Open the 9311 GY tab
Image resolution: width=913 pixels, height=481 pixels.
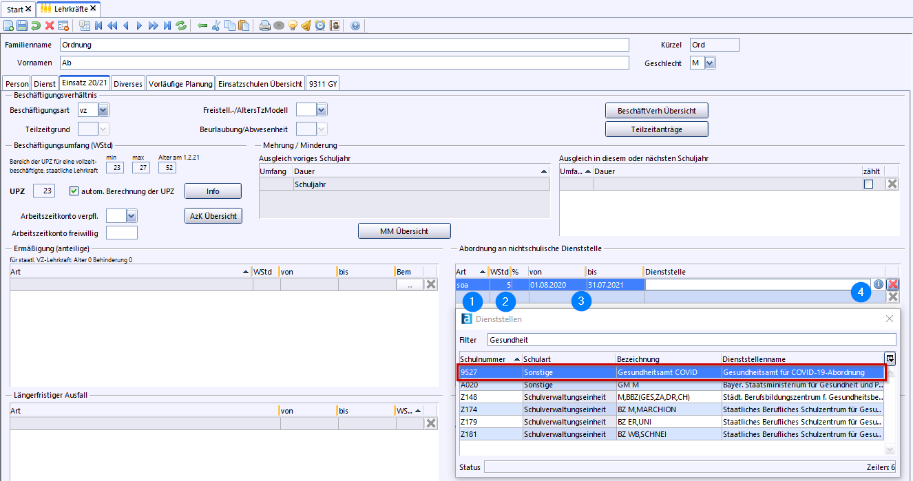[323, 84]
